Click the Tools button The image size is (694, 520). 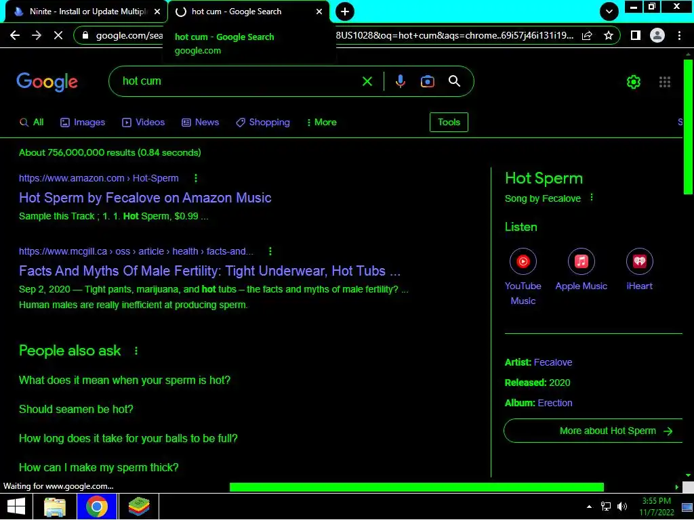coord(449,123)
